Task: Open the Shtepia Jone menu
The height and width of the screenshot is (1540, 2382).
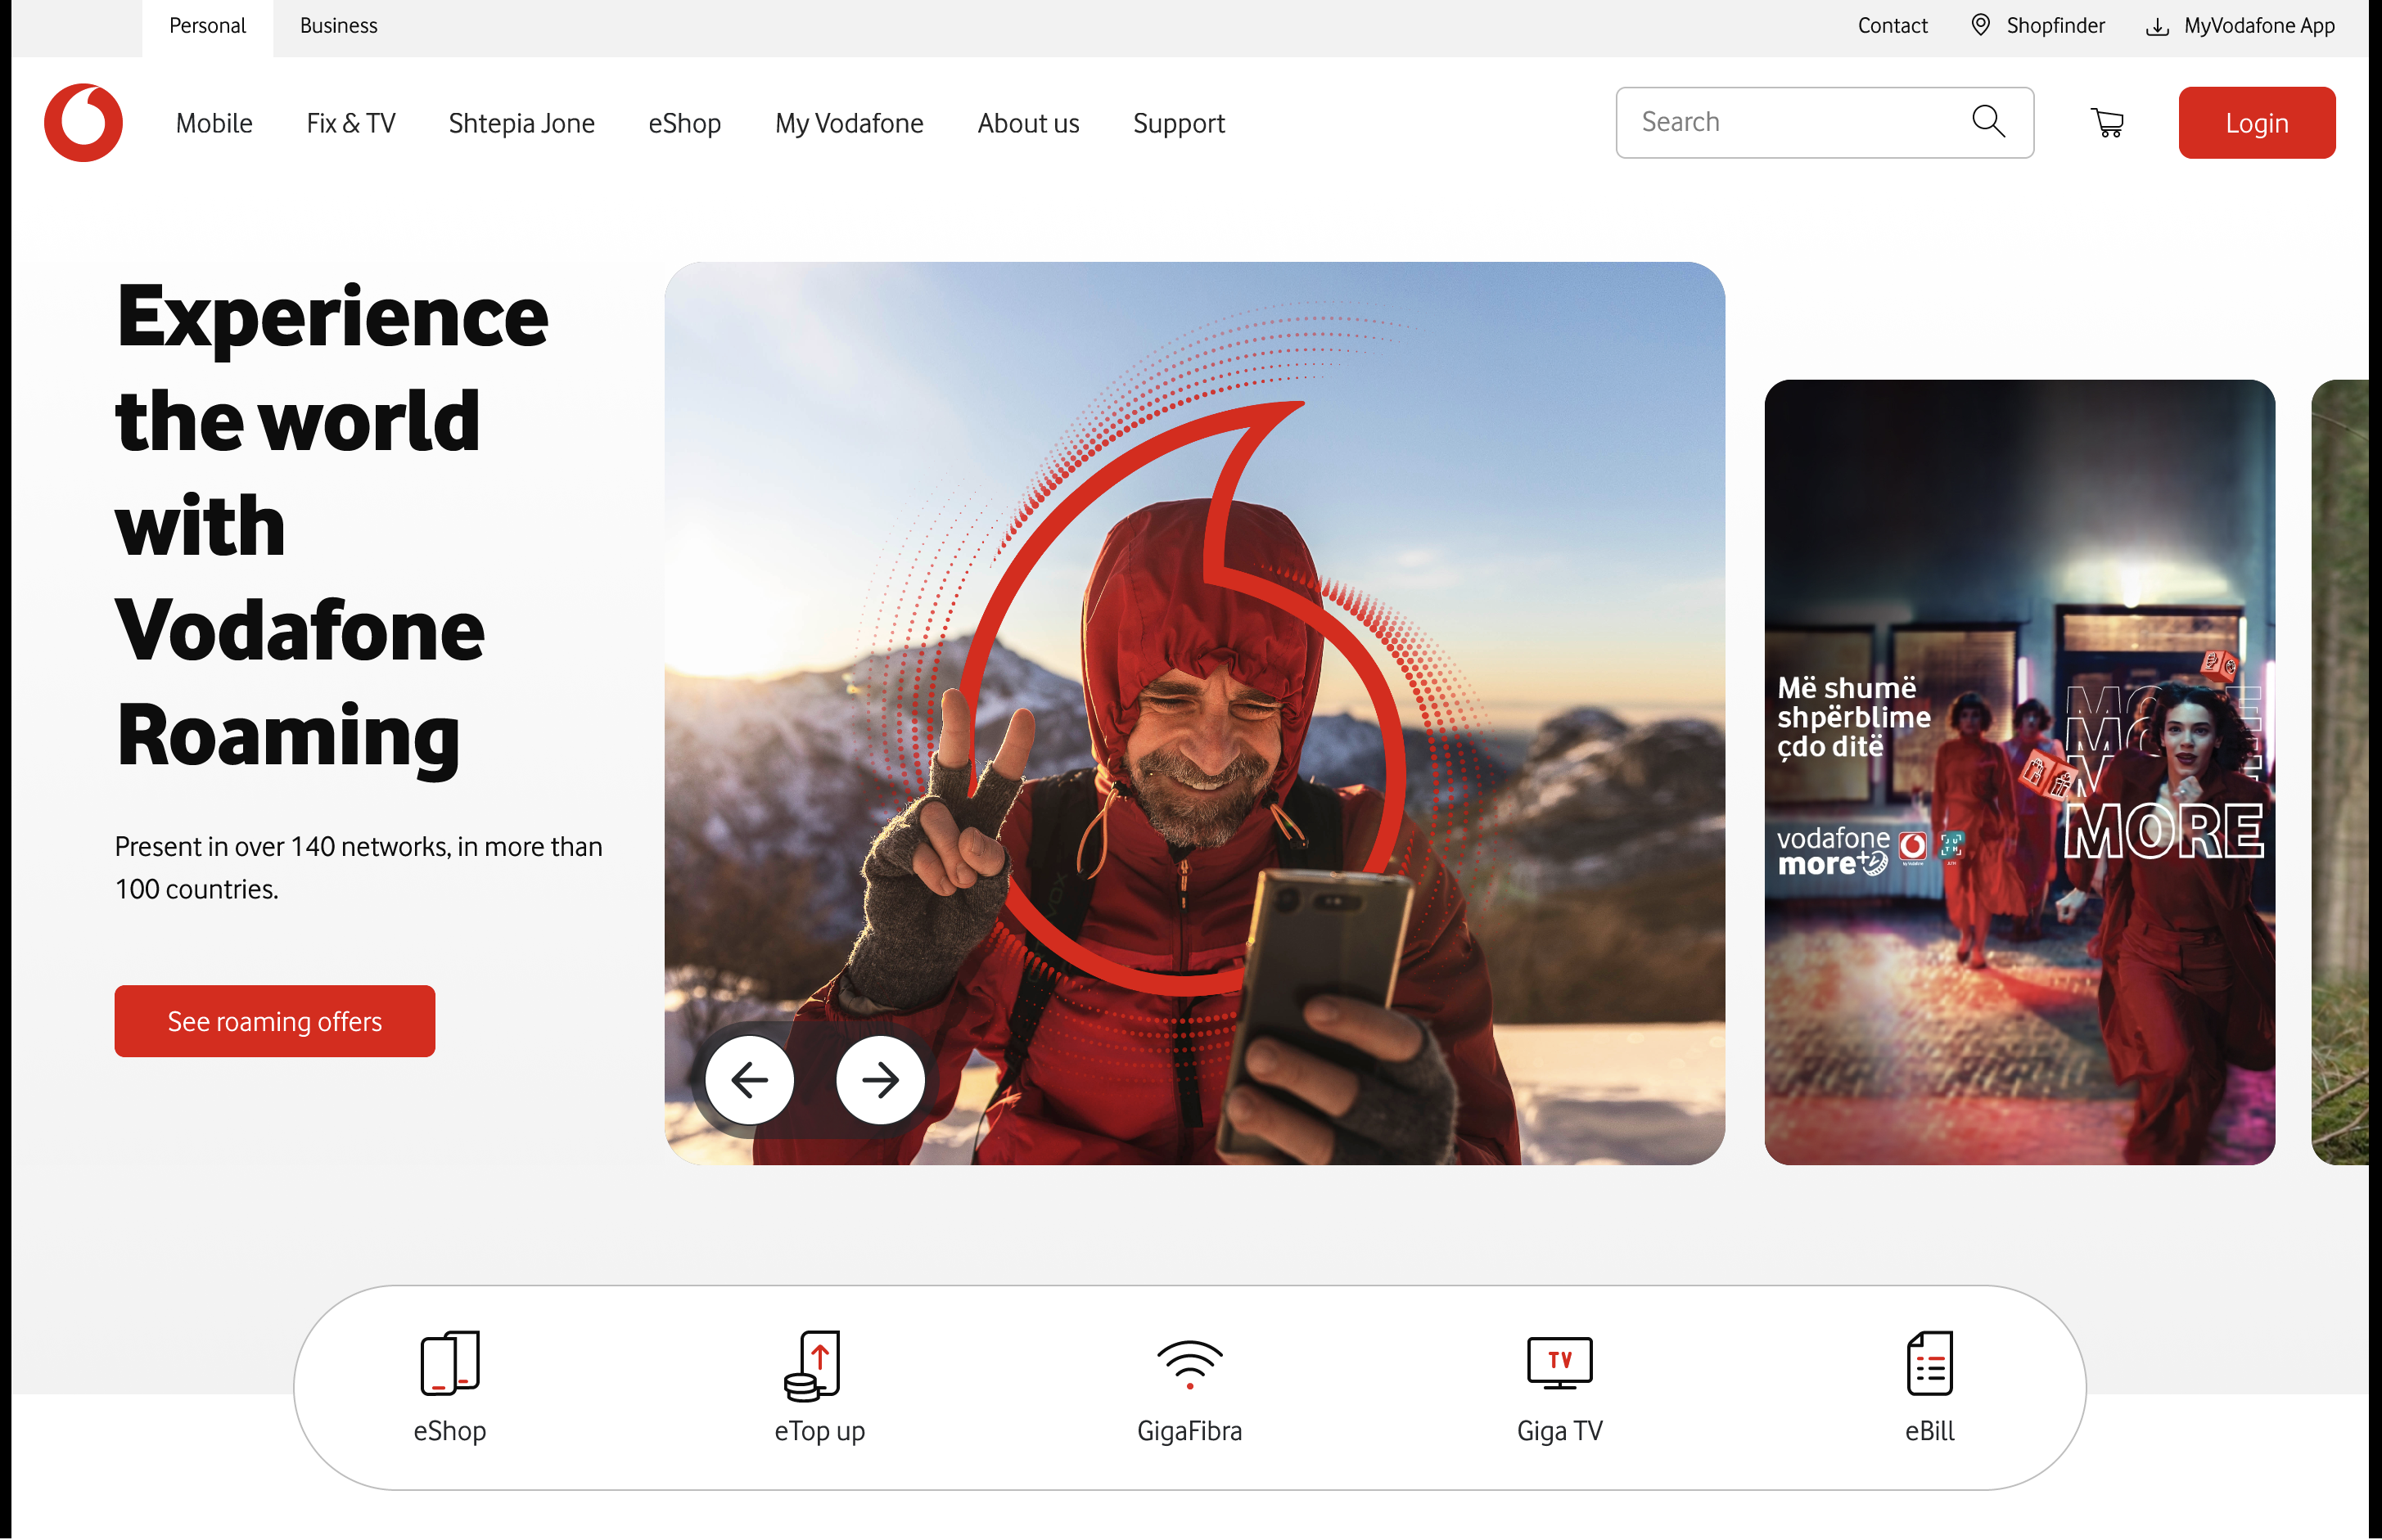Action: click(x=521, y=123)
